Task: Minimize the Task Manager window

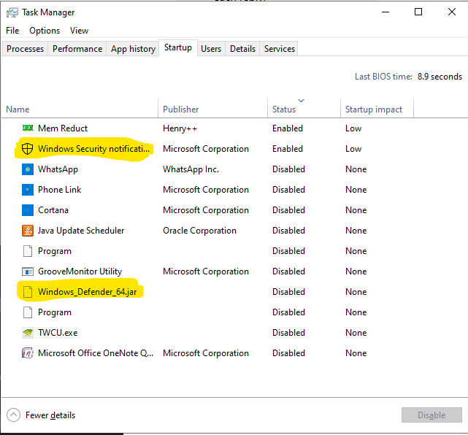Action: coord(385,12)
